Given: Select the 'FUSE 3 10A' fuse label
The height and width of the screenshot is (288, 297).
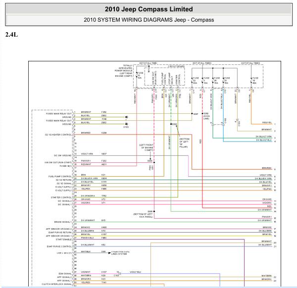Looking at the screenshot, I should (x=206, y=81).
